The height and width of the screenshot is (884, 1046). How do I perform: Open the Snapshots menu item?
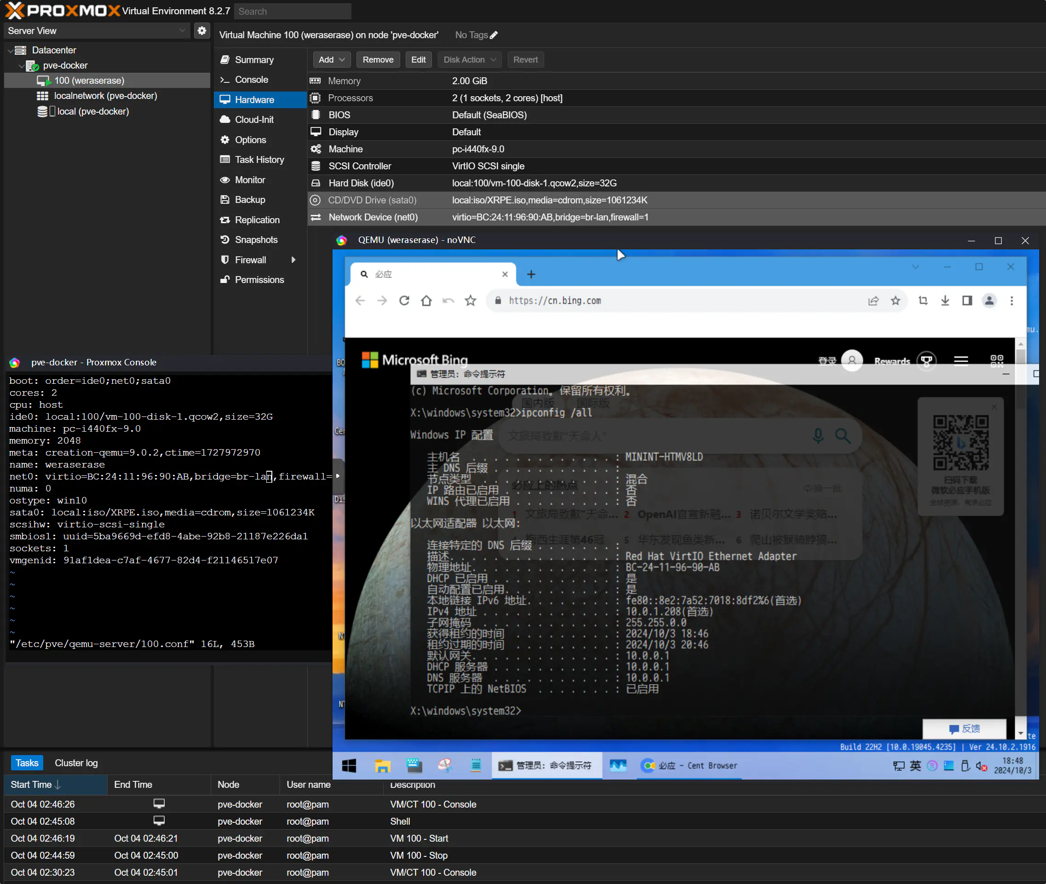(x=256, y=240)
